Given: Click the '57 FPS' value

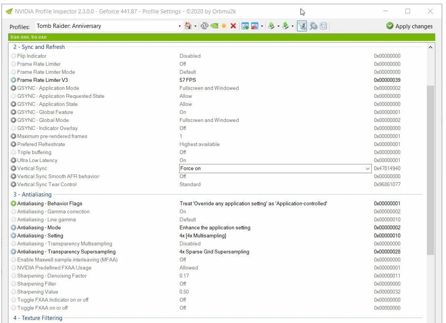Looking at the screenshot, I should (188, 80).
